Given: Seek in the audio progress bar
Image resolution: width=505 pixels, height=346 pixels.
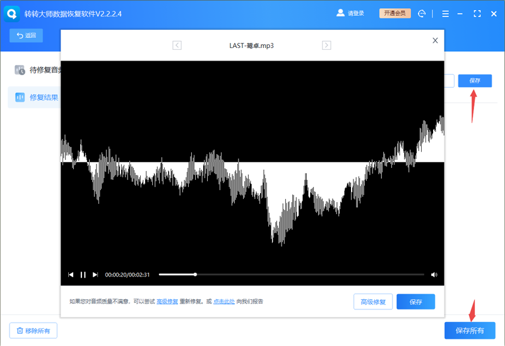Looking at the screenshot, I should click(291, 275).
